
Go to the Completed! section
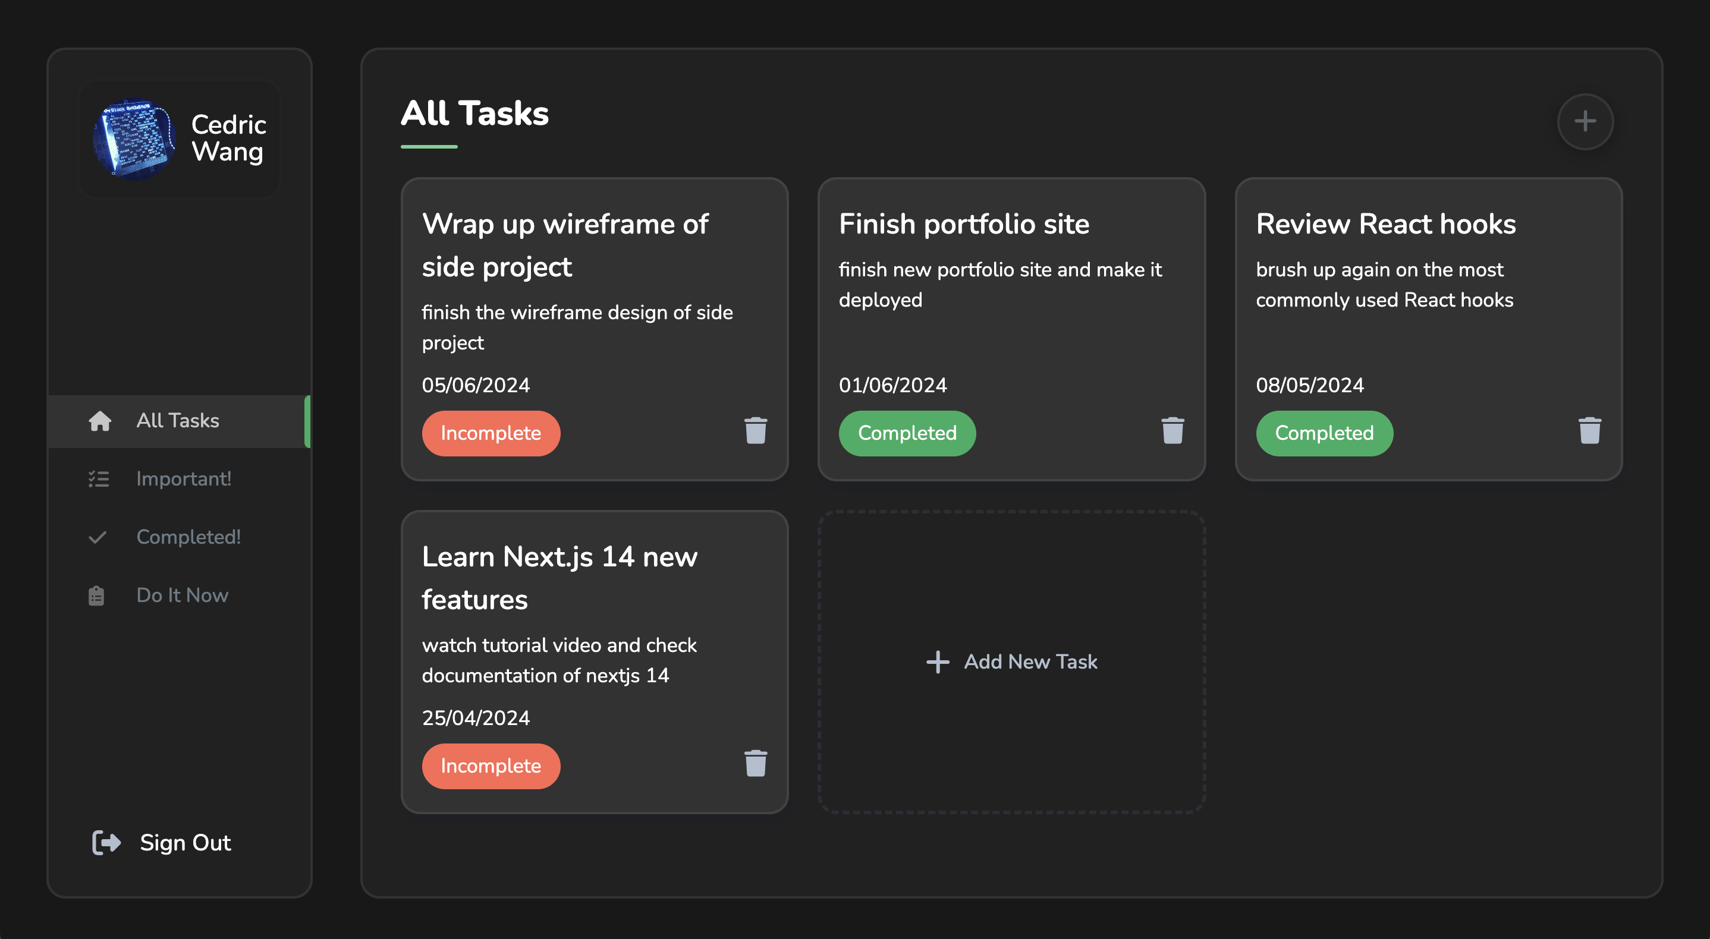[x=188, y=537]
